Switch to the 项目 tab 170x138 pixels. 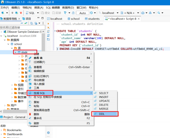pyautogui.click(x=27, y=19)
